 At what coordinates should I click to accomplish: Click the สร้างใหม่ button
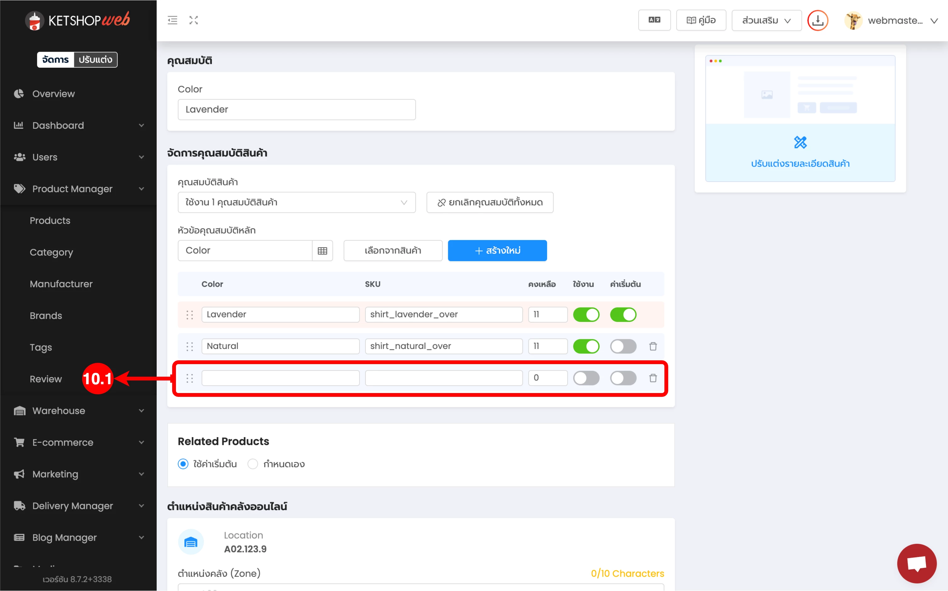[x=497, y=250]
